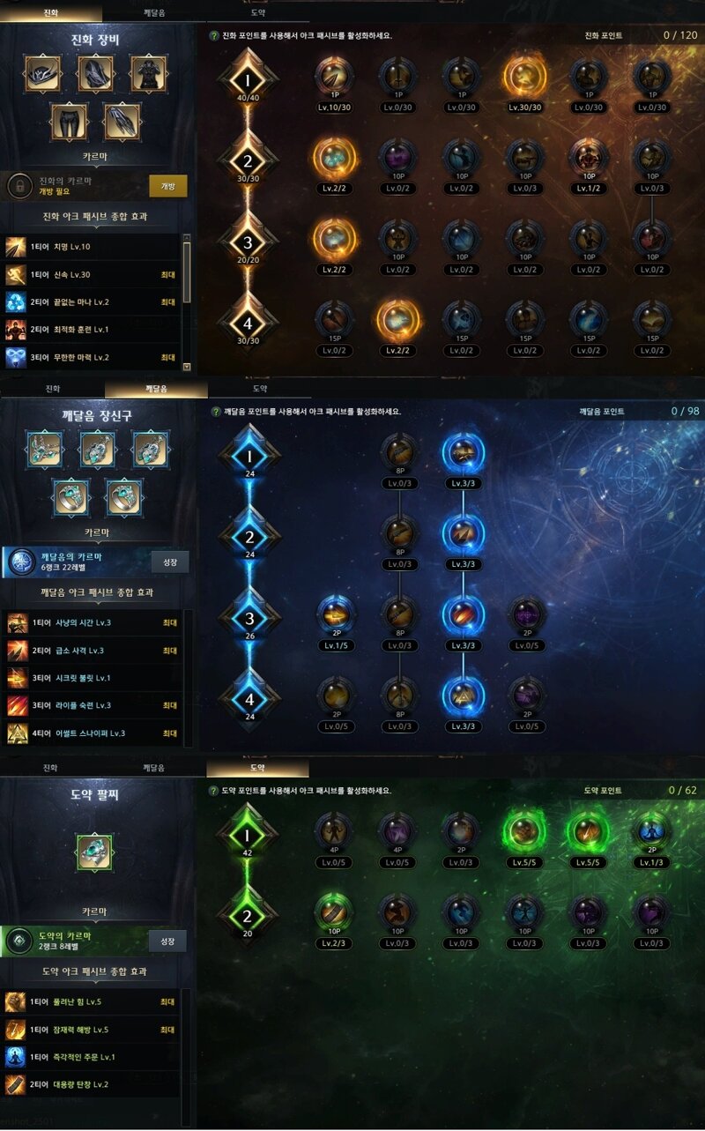Click the Lv.10/30 evolution node
This screenshot has height=1131, width=705.
(x=335, y=78)
